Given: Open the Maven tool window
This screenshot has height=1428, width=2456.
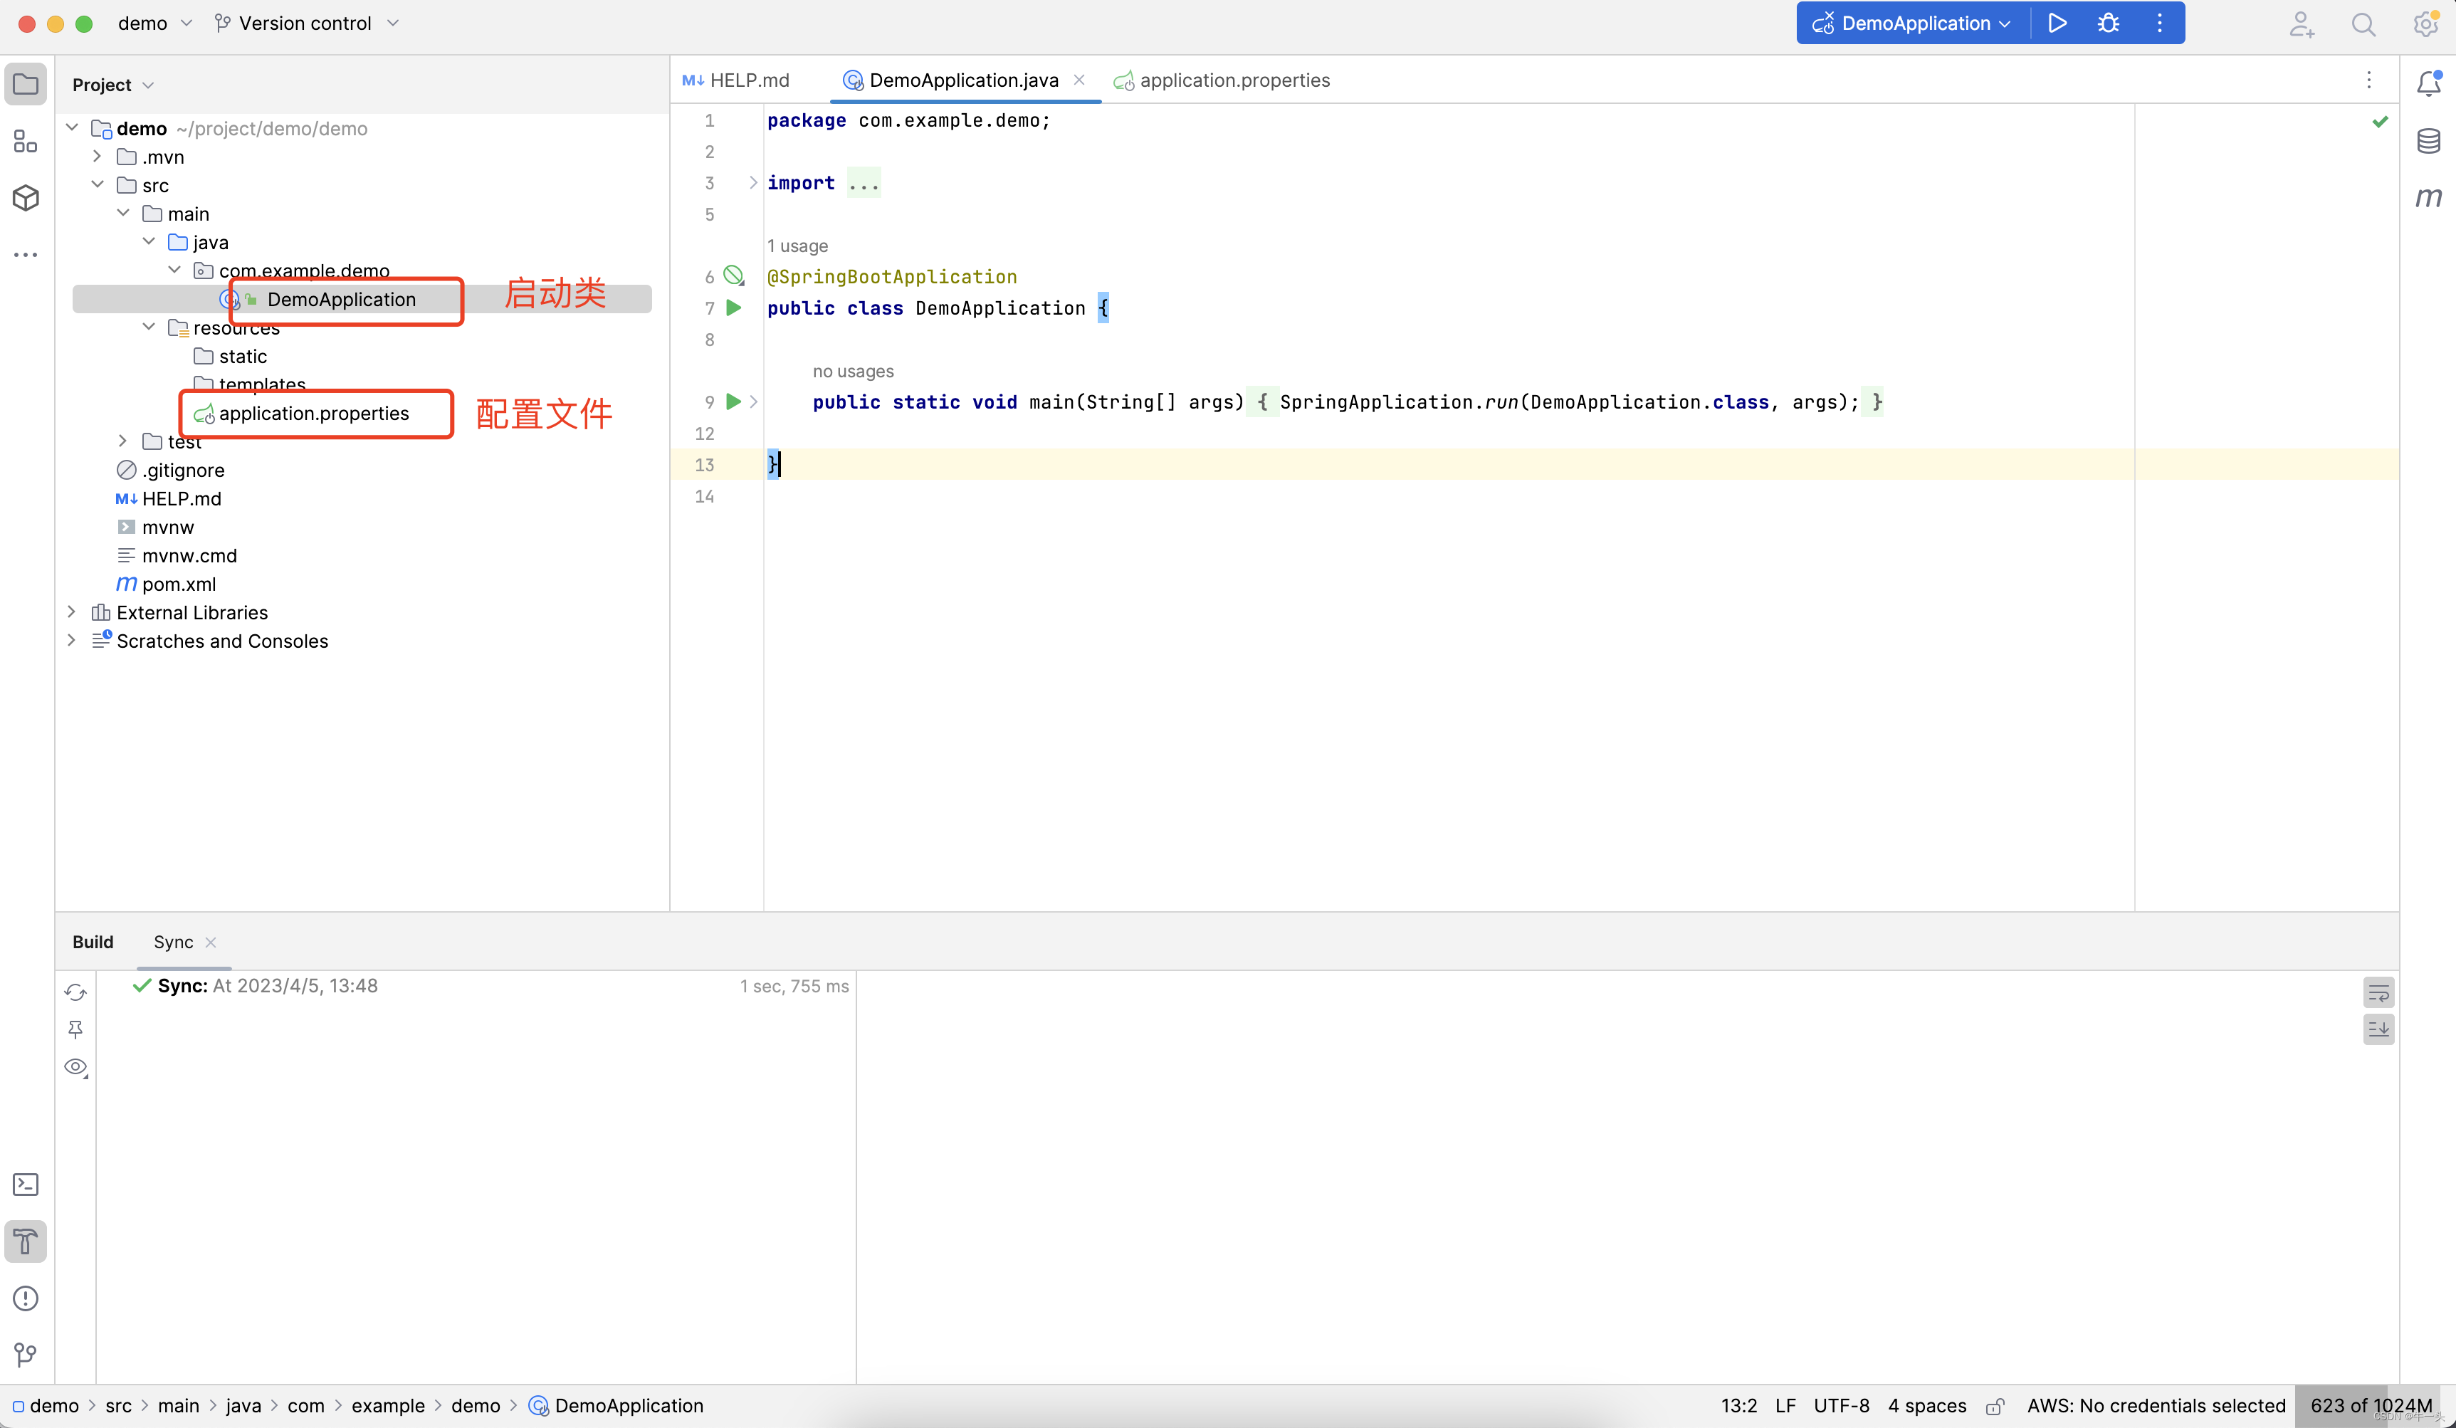Looking at the screenshot, I should [2428, 198].
